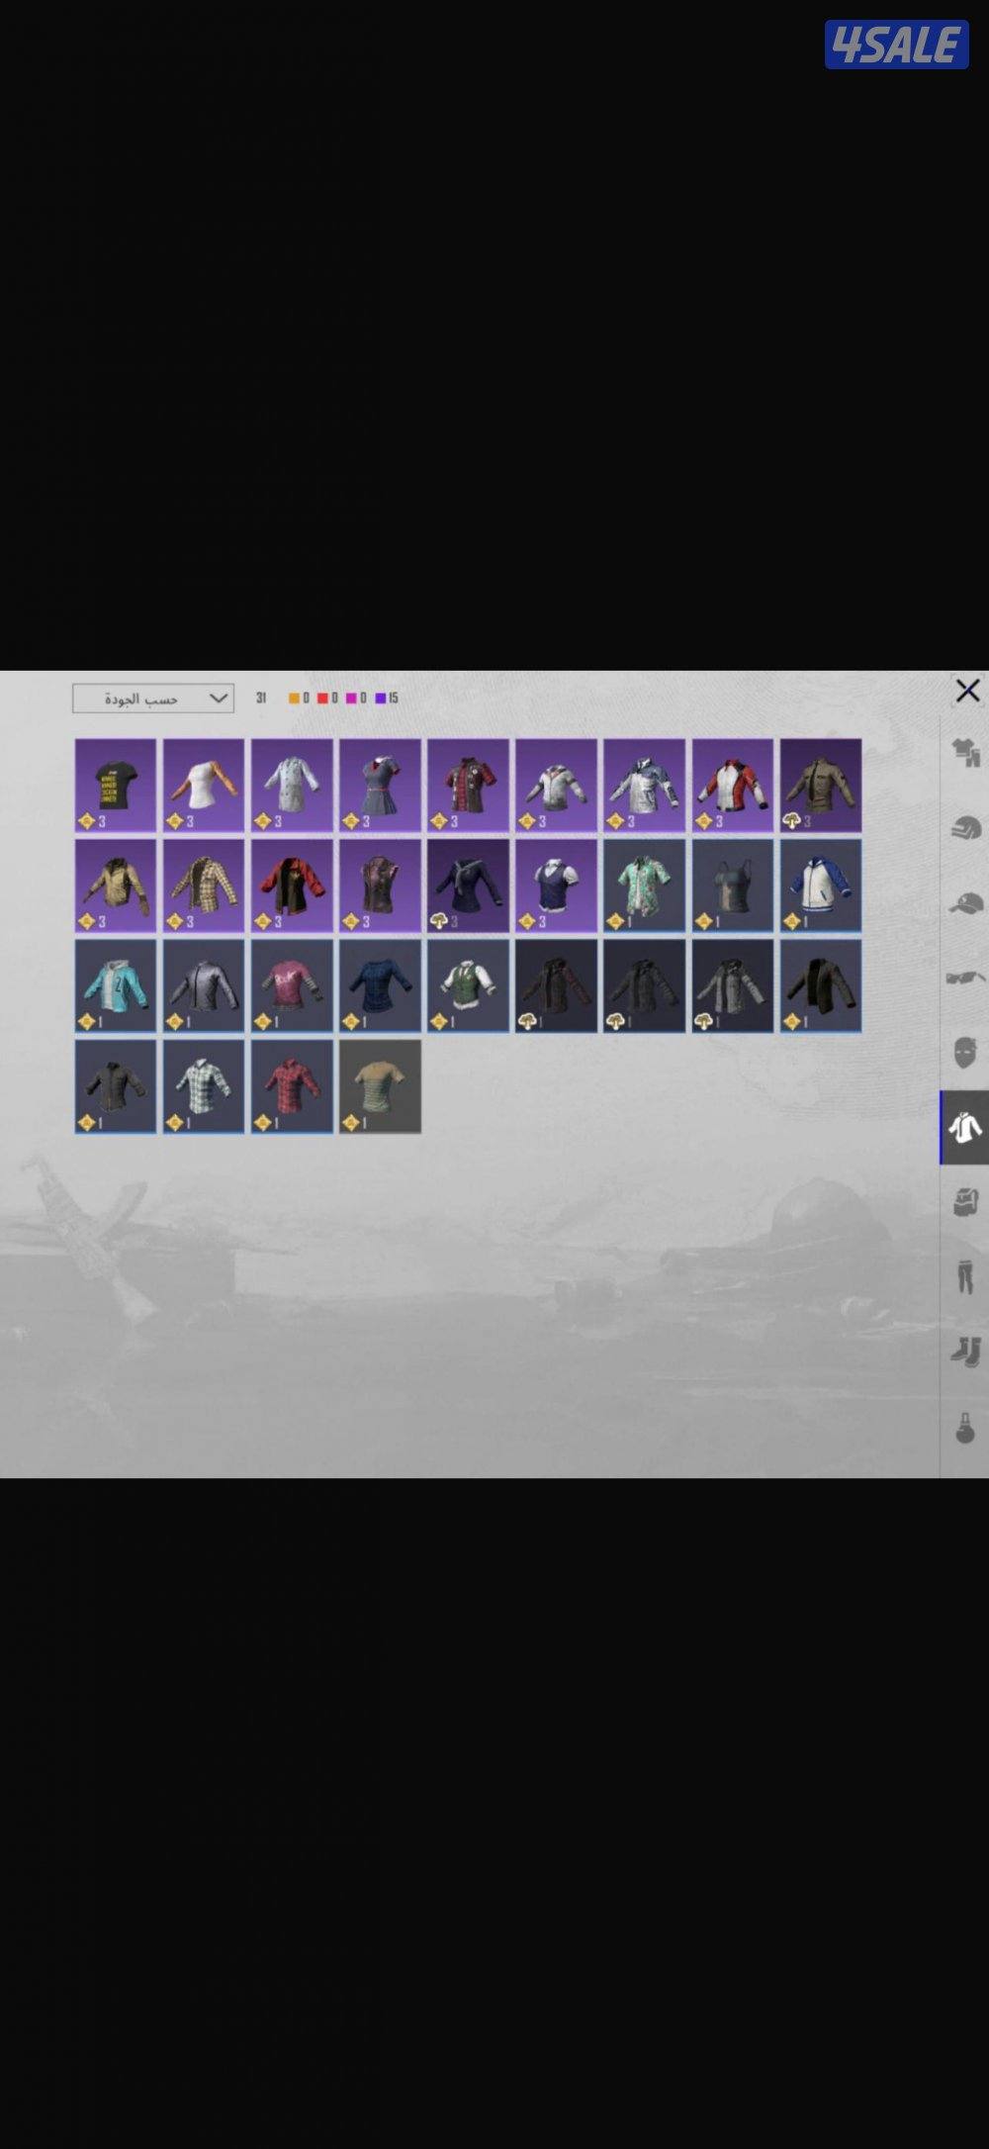The width and height of the screenshot is (989, 2149).
Task: Open the backpack category icon
Action: (965, 1202)
